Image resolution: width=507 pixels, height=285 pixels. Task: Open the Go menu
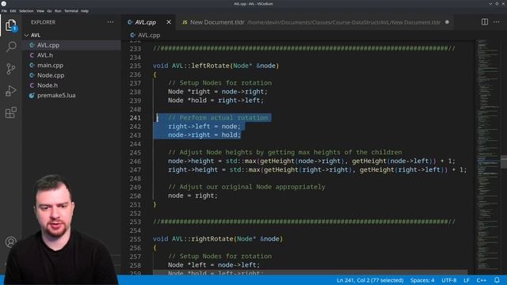[x=49, y=10]
